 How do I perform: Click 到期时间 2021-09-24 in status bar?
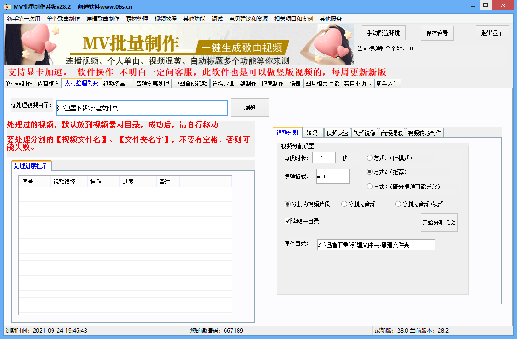coord(46,330)
